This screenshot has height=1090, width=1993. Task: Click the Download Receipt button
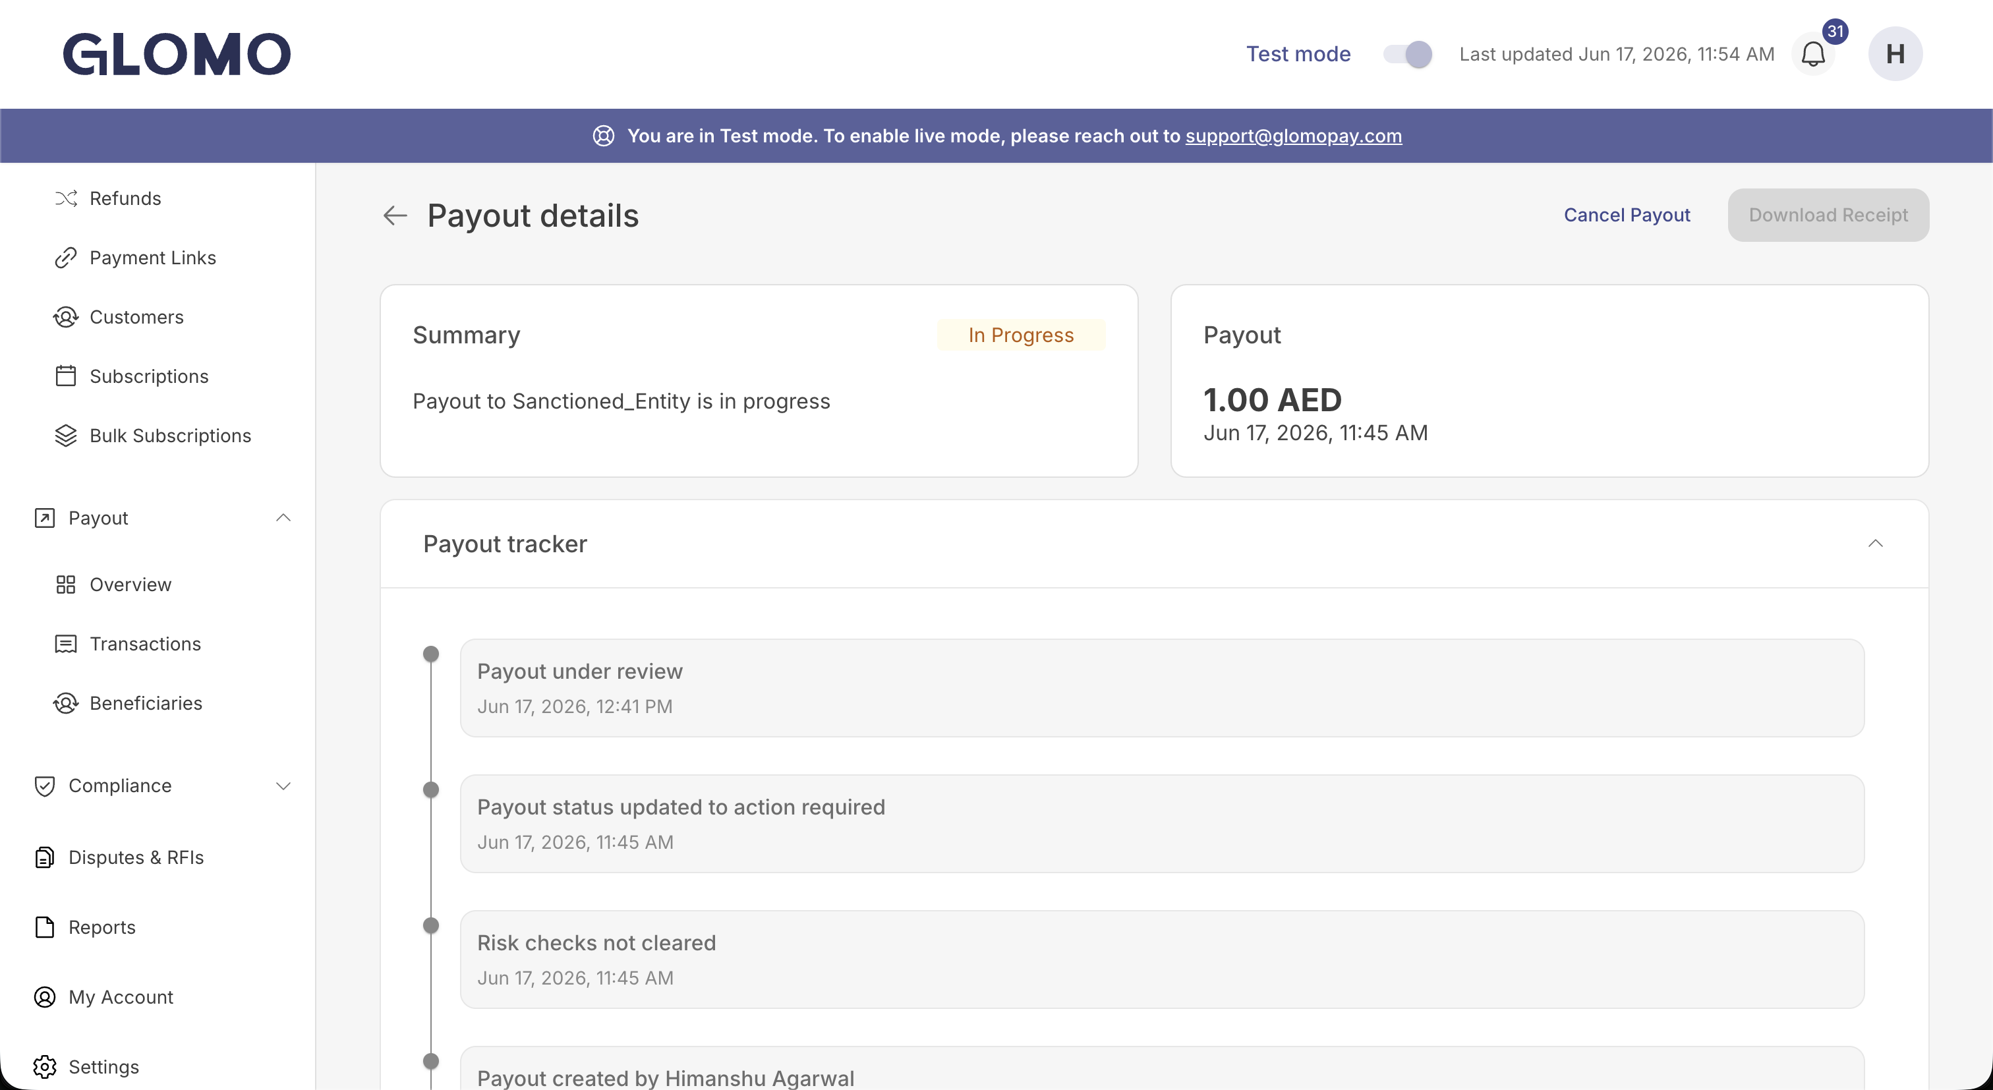(x=1828, y=215)
